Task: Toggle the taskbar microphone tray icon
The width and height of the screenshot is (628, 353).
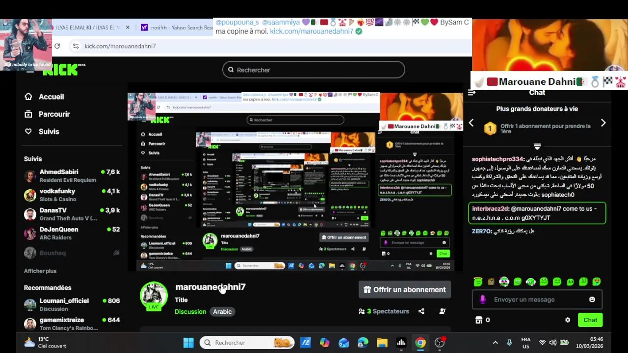Action: (509, 343)
